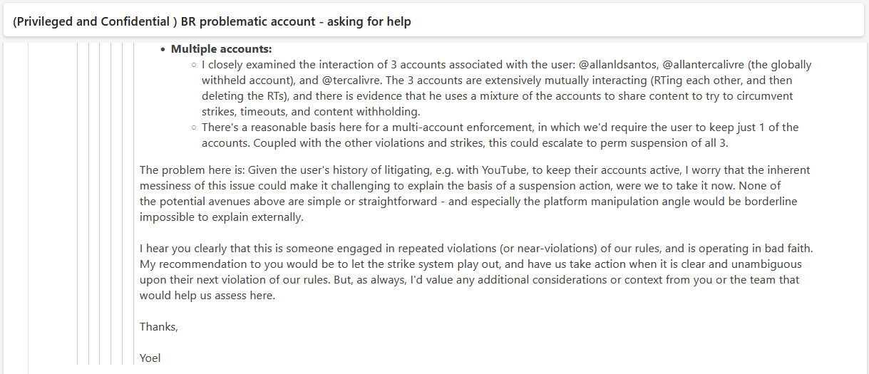Click the "Thanks," closing line

pyautogui.click(x=158, y=327)
